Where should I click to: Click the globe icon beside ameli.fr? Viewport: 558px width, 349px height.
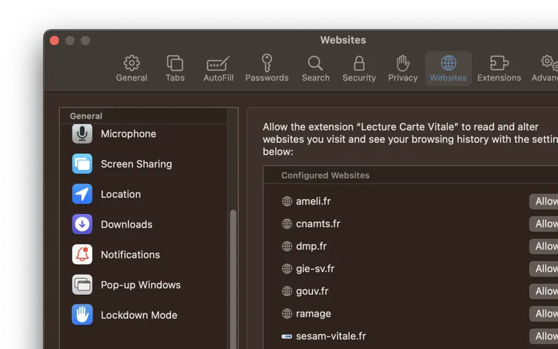(287, 201)
